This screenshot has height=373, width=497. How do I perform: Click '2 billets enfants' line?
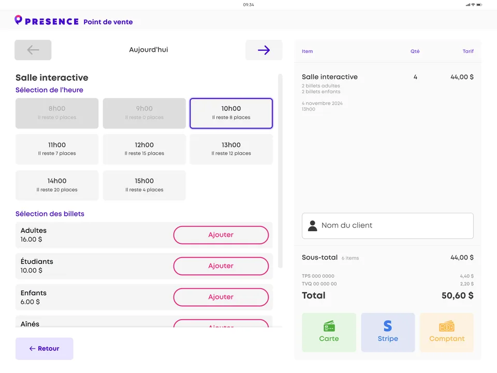click(x=321, y=92)
